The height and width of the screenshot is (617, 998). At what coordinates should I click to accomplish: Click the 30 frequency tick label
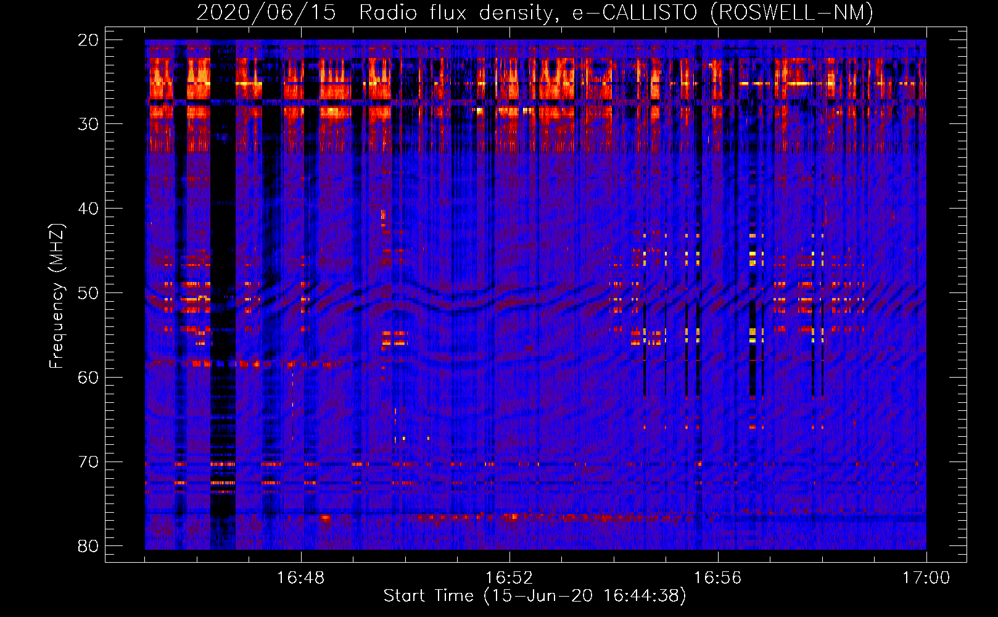(x=89, y=124)
